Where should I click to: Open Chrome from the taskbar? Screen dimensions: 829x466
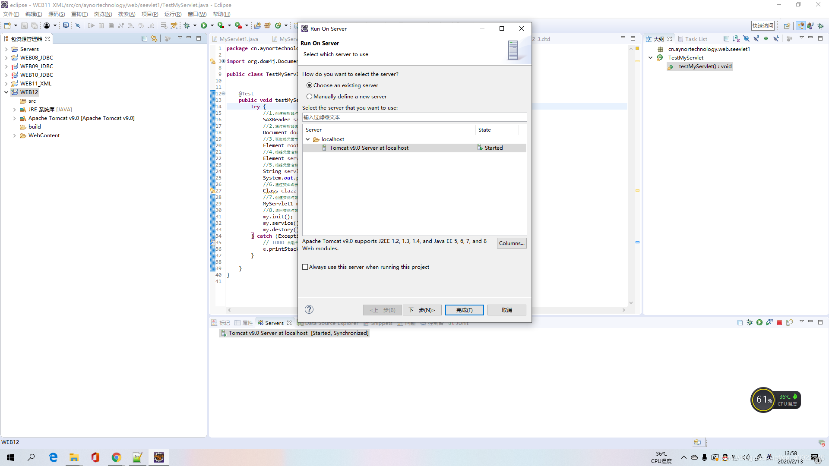116,457
